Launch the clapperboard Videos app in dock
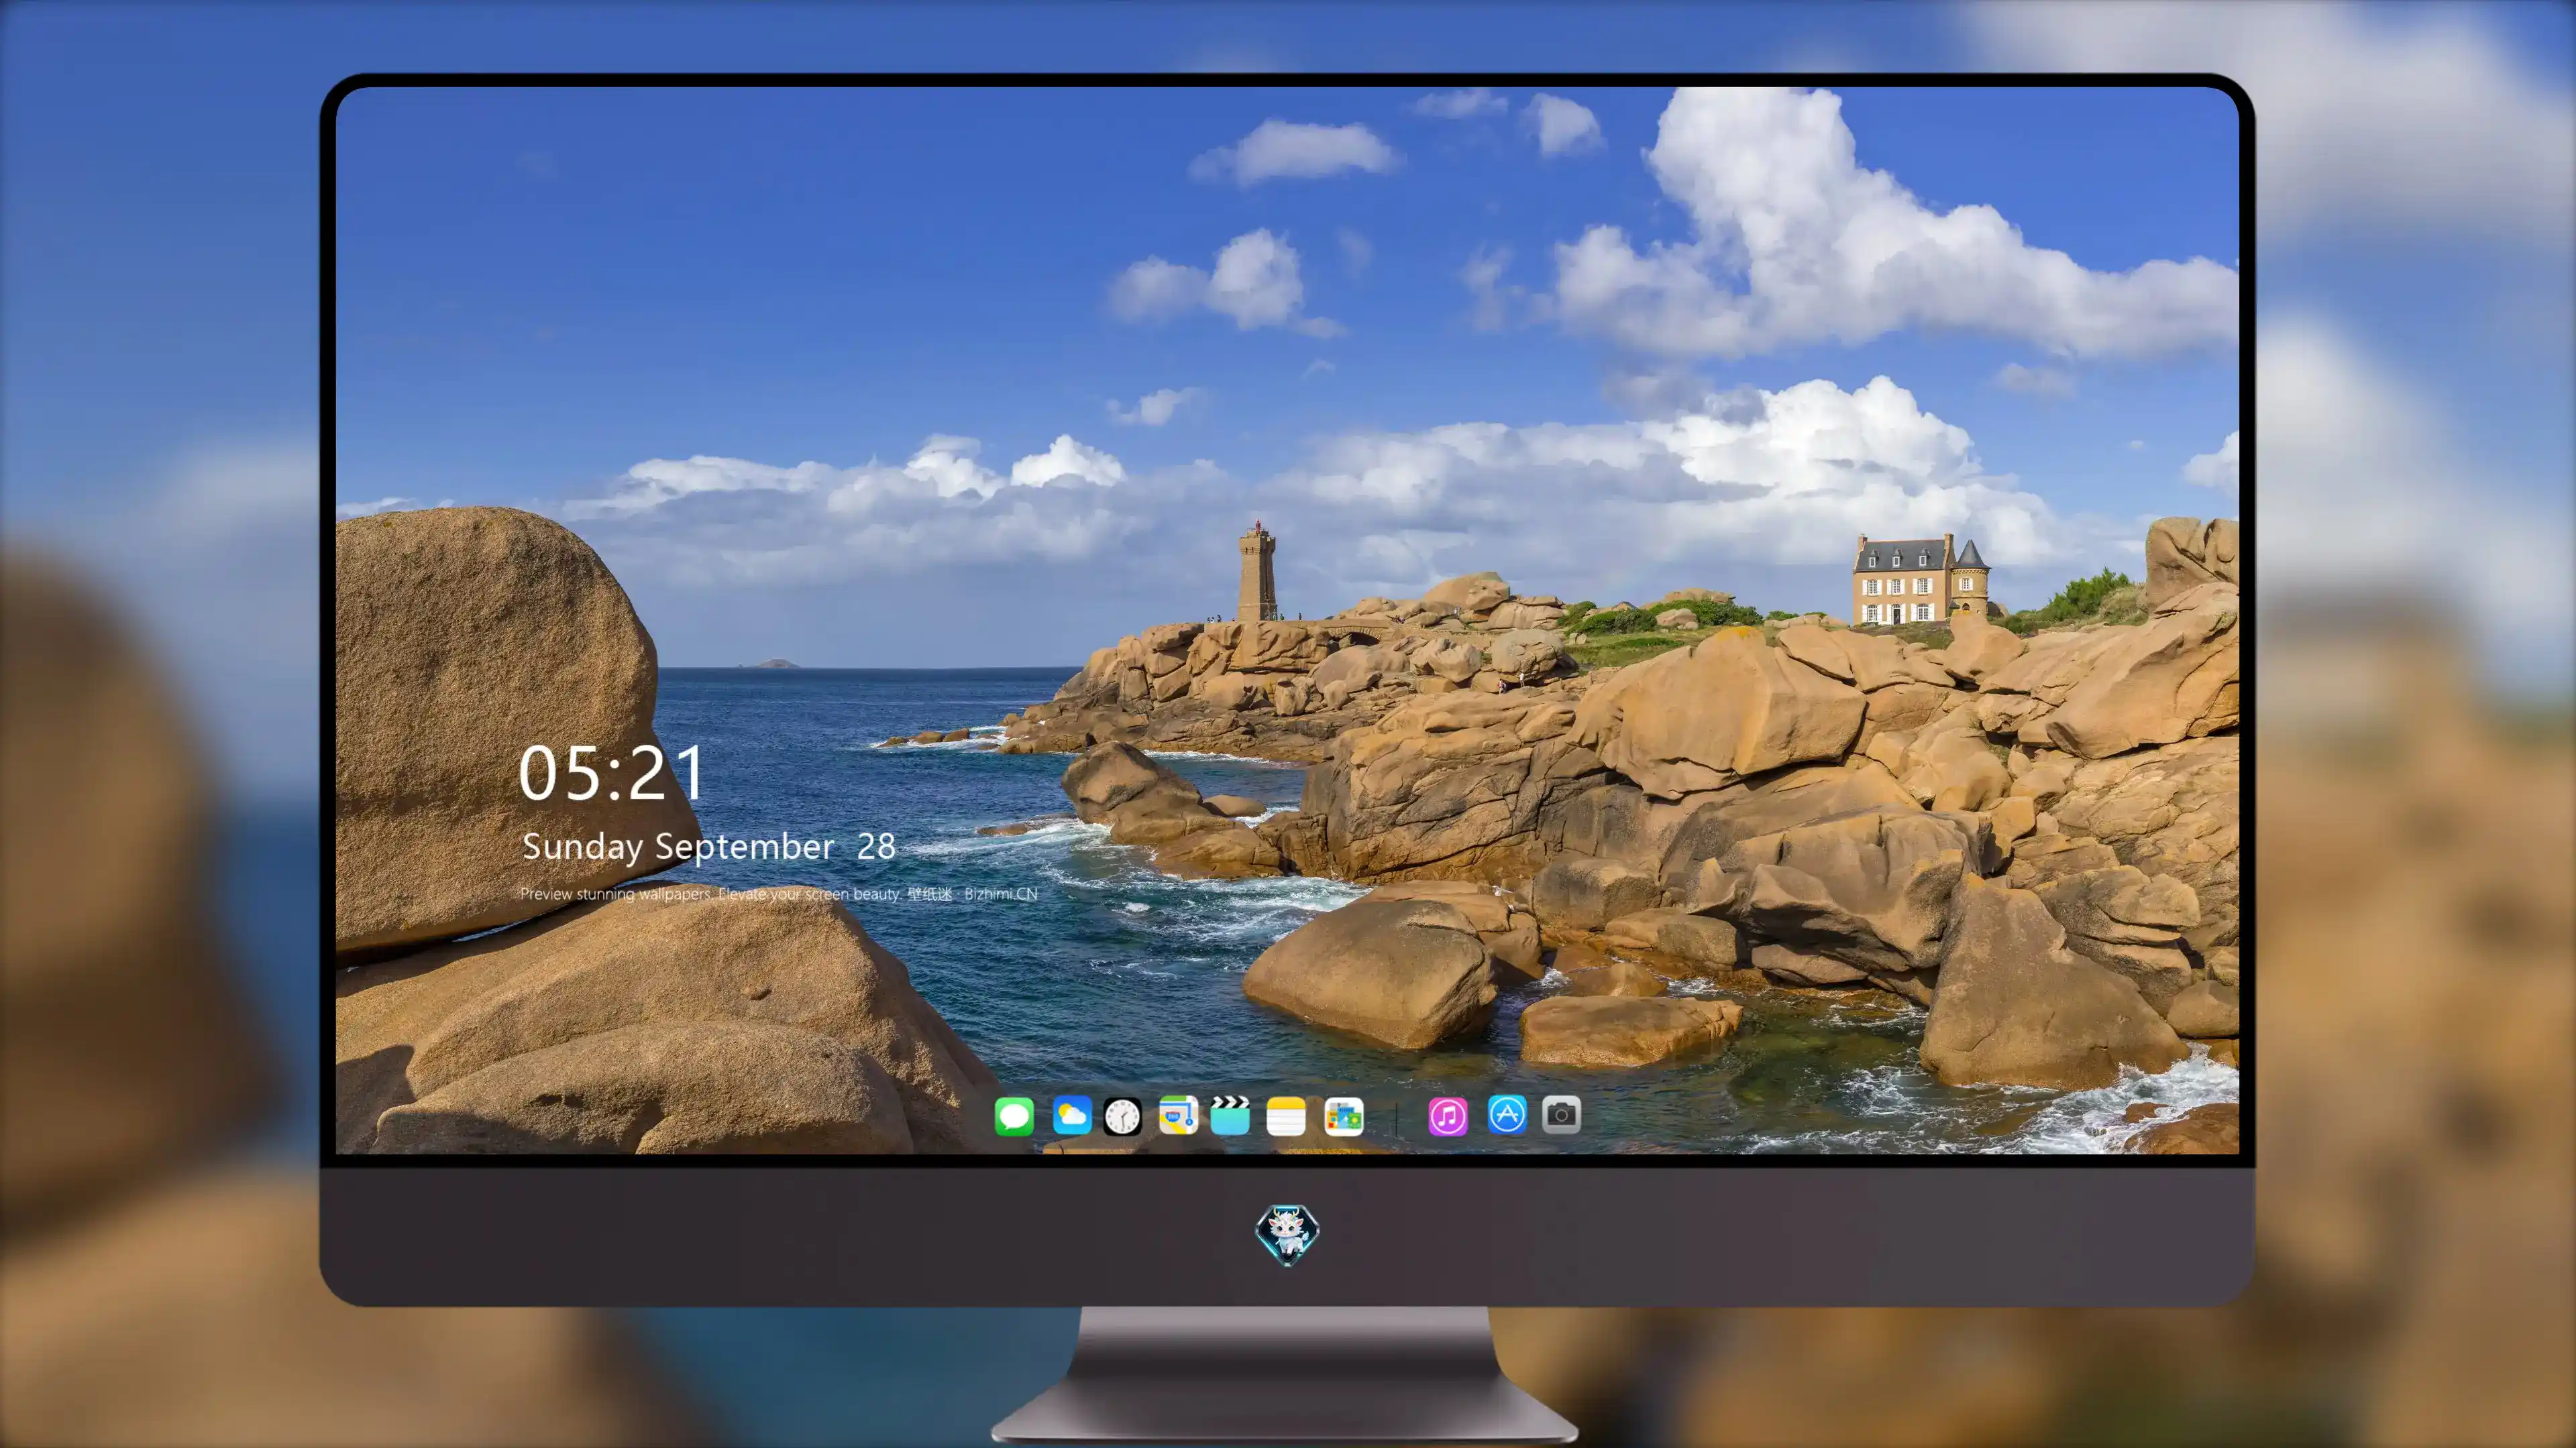 [1230, 1115]
